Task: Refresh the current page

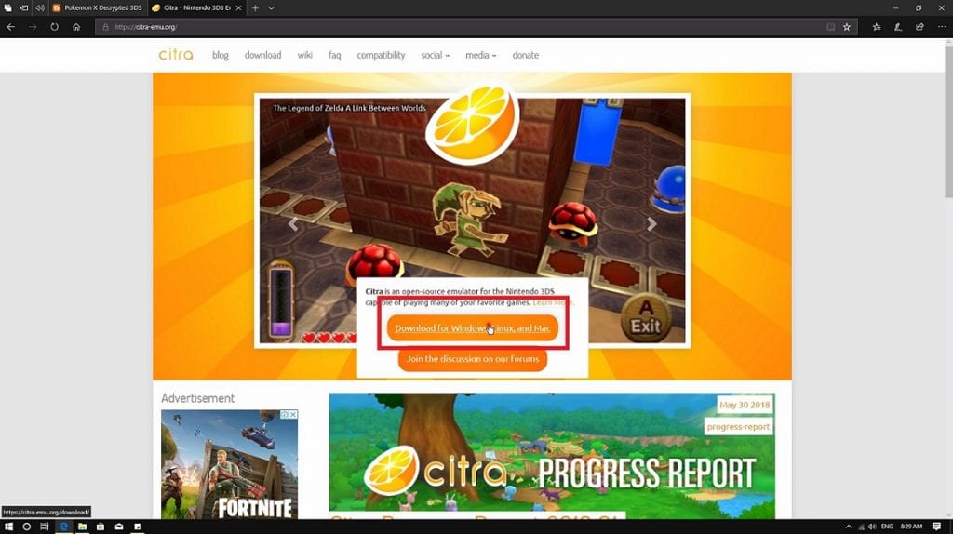Action: pos(54,27)
